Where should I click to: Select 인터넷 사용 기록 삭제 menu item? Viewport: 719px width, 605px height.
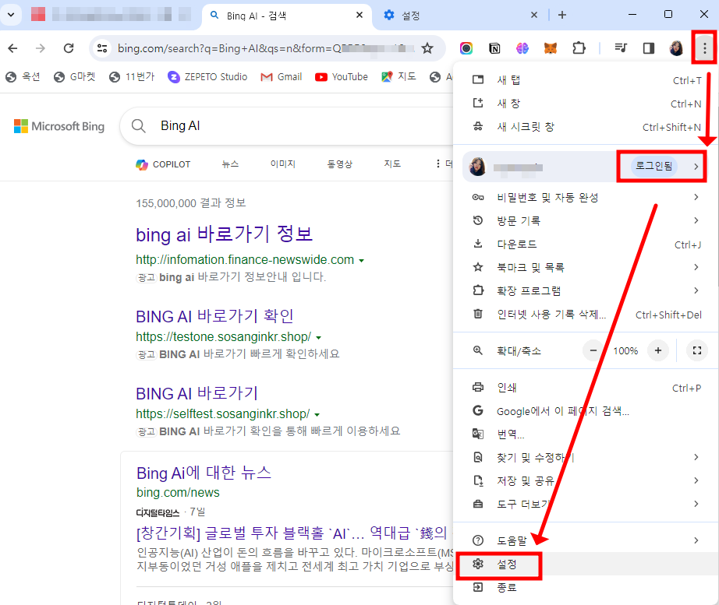586,314
